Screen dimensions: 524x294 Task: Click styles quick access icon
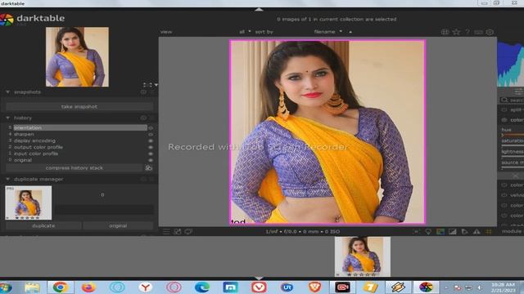177,232
